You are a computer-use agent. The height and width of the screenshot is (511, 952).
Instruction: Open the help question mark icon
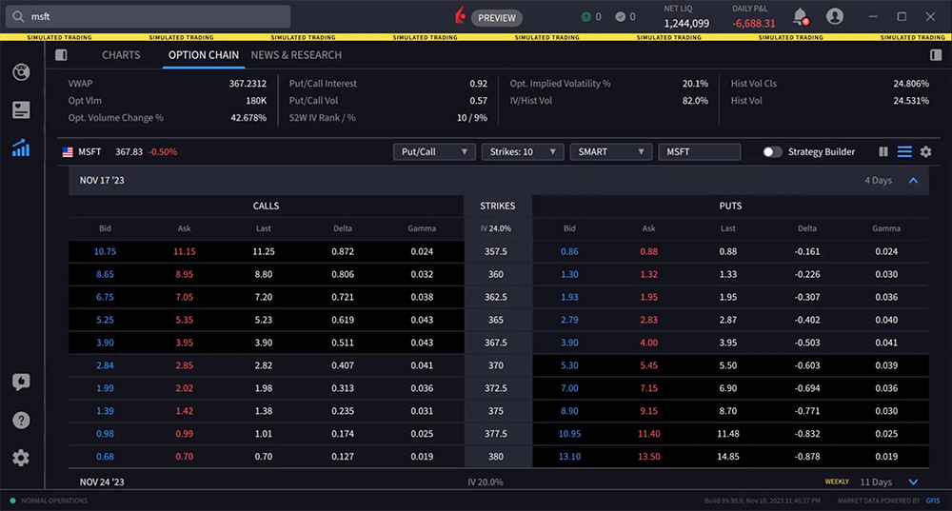click(21, 420)
